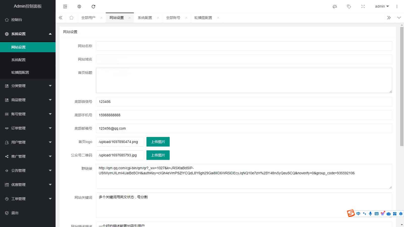
Task: Click 上传图片 button for 首页logo
Action: [x=158, y=142]
